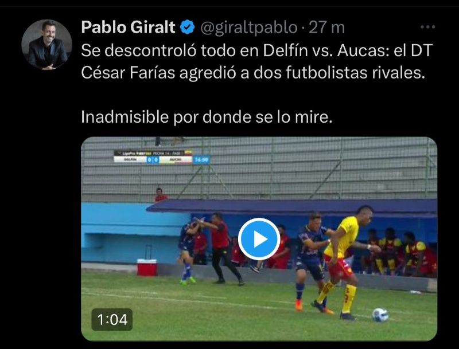Open Pablo Giralt's profile avatar
459x349 pixels.
(46, 45)
